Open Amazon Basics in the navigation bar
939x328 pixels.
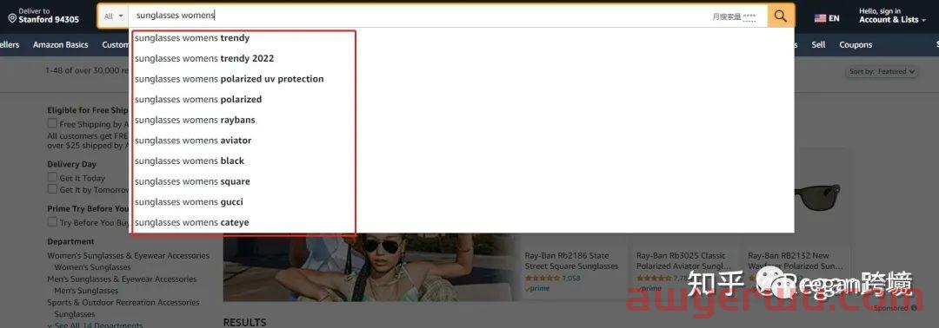coord(61,45)
